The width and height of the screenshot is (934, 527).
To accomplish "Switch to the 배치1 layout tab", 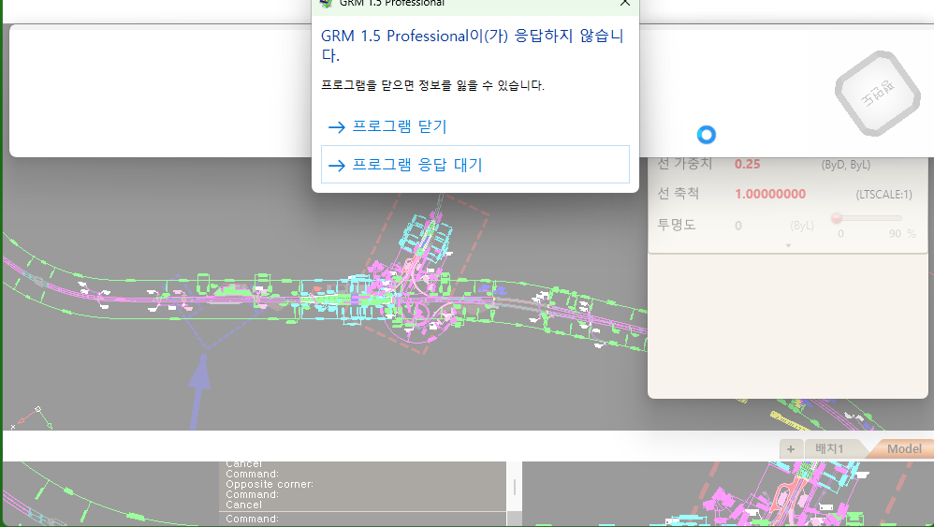I will click(x=830, y=449).
